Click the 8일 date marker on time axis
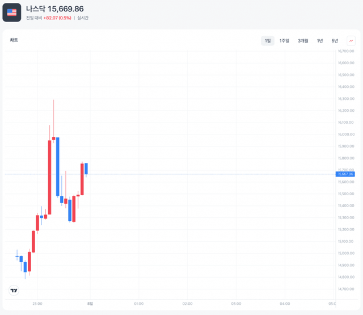Image resolution: width=363 pixels, height=315 pixels. point(90,304)
